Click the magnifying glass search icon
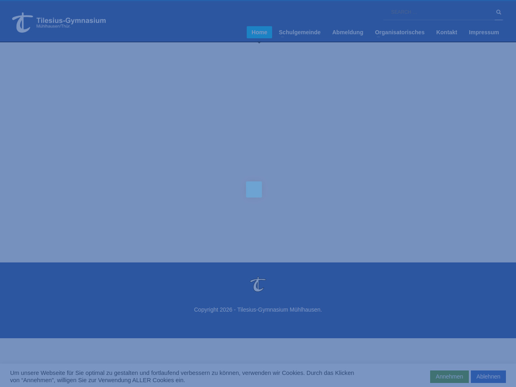 click(x=499, y=12)
